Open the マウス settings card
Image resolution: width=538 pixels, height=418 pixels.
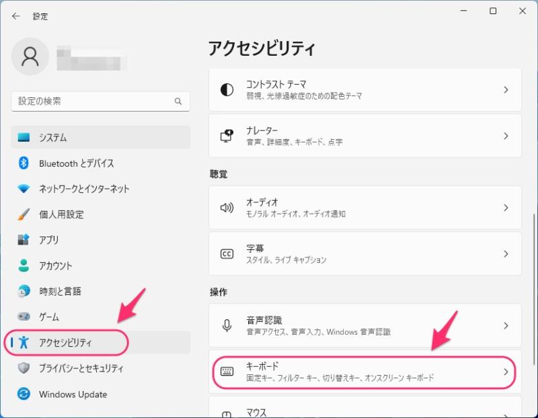365,407
